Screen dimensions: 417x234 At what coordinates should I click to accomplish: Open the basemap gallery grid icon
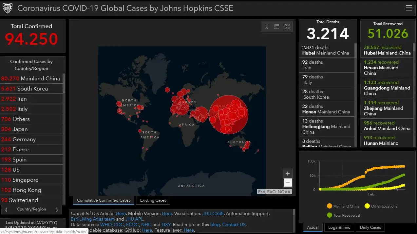[x=287, y=26]
